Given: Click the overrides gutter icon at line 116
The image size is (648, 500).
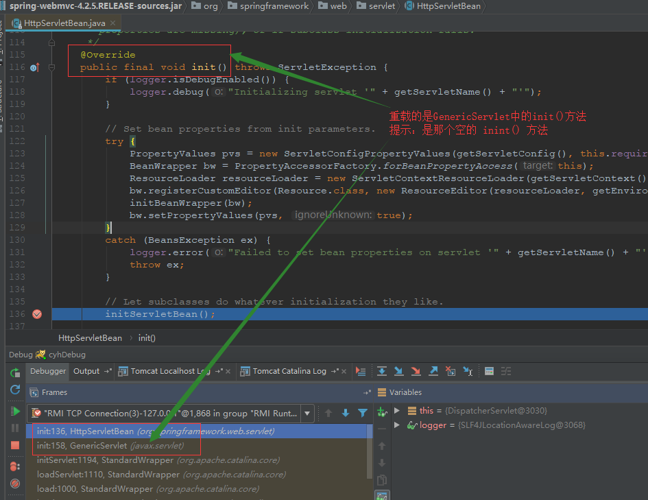Looking at the screenshot, I should pyautogui.click(x=35, y=67).
